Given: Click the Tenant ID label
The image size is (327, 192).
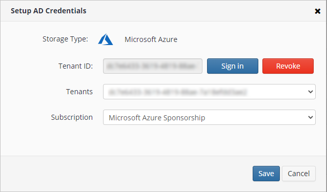Looking at the screenshot, I should pyautogui.click(x=75, y=66).
